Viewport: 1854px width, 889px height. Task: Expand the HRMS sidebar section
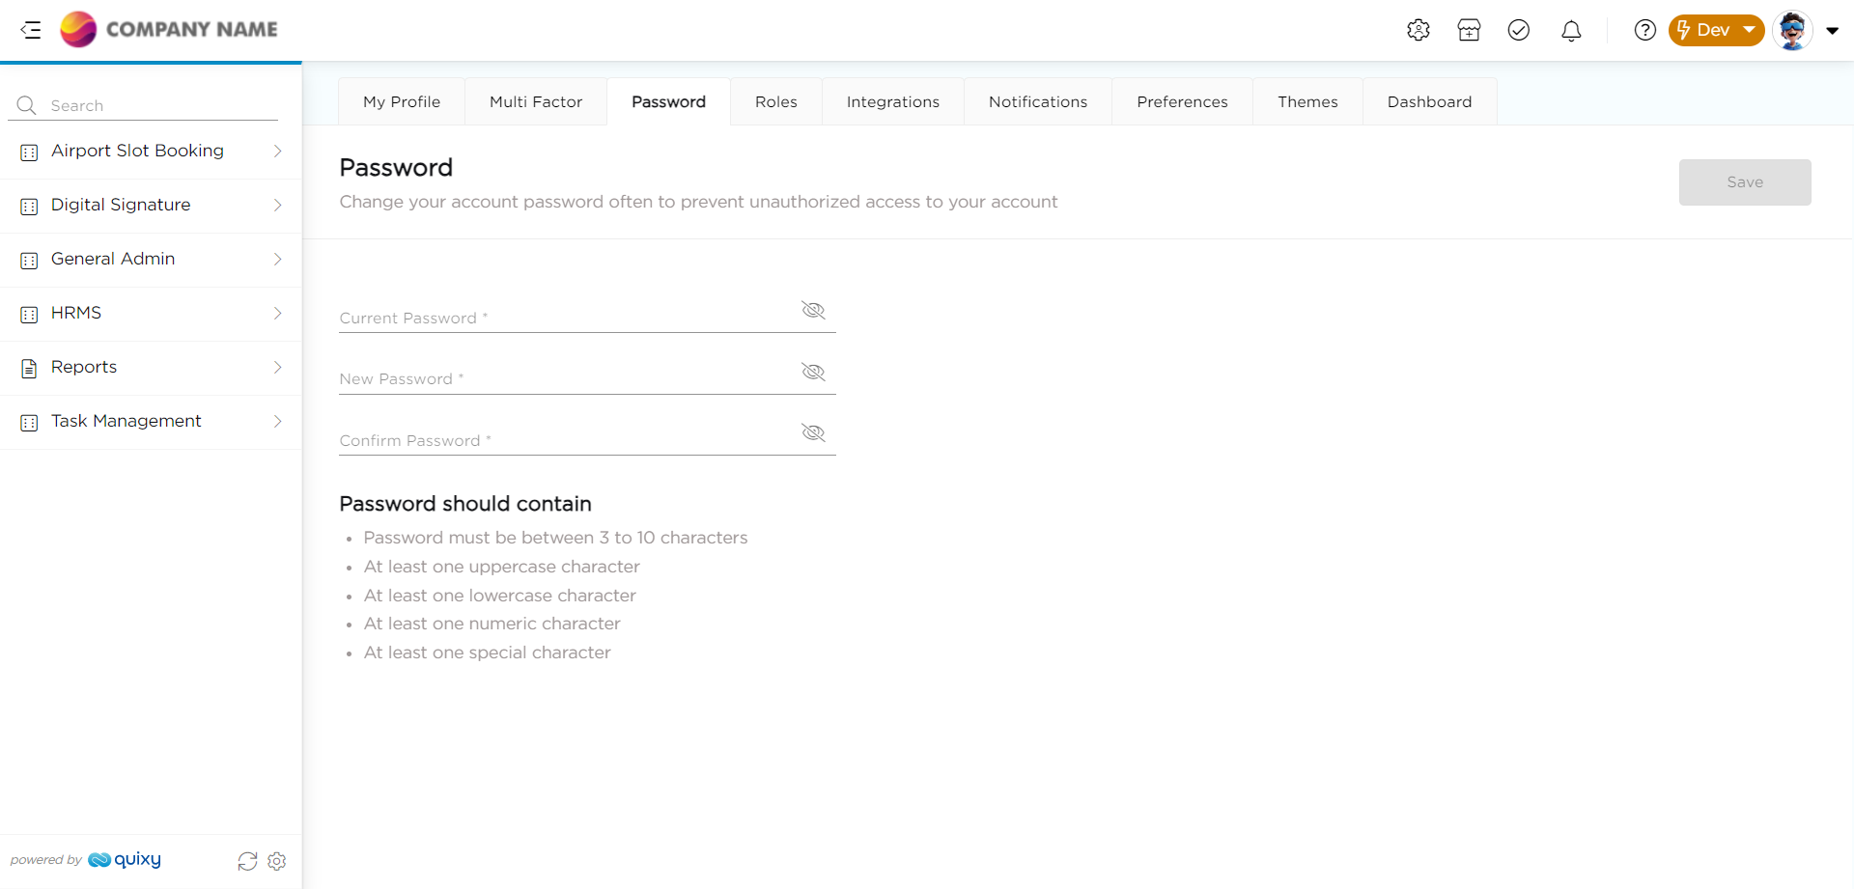tap(151, 314)
